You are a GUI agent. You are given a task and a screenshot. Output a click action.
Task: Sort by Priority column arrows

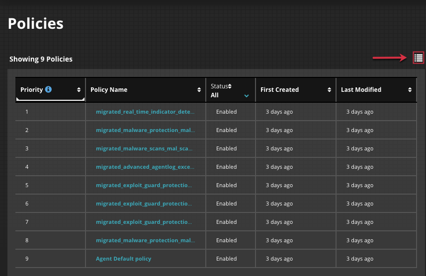pos(79,90)
